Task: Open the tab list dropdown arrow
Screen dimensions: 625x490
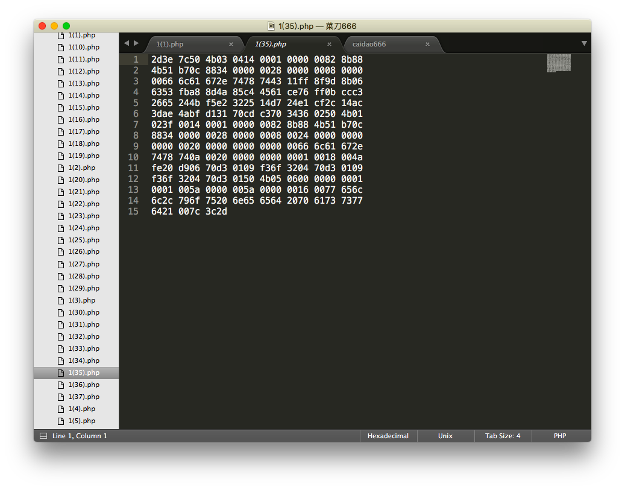Action: (x=583, y=43)
